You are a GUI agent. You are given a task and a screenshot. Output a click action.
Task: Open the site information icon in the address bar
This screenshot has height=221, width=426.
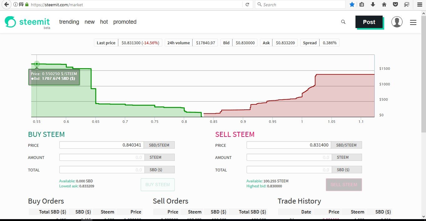click(x=15, y=5)
